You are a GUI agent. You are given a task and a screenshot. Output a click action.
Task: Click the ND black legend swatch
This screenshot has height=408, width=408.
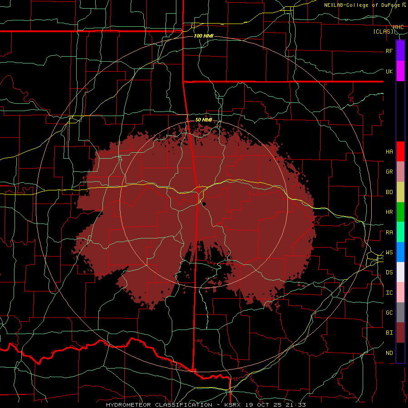tap(400, 353)
